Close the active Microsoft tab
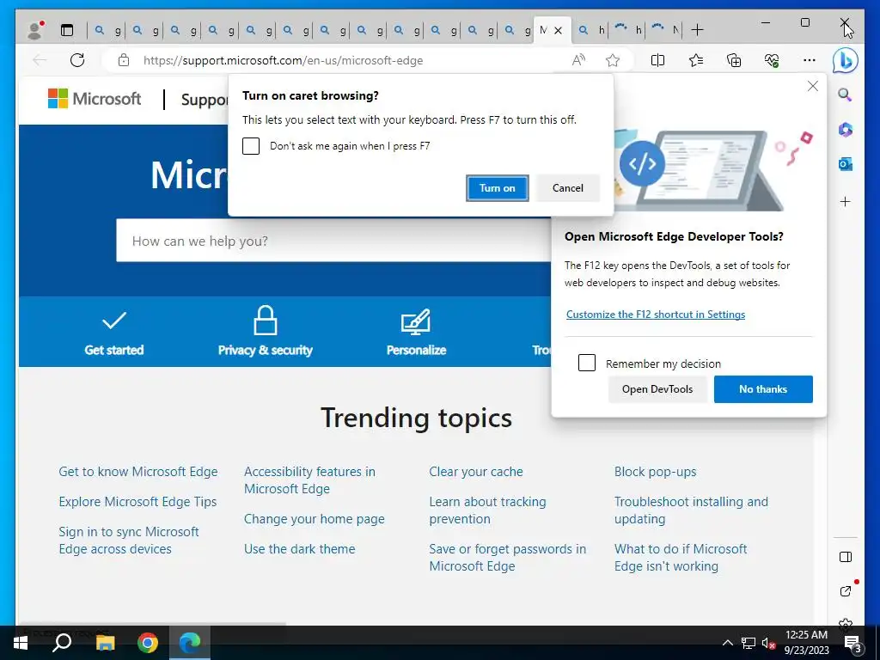The width and height of the screenshot is (880, 660). [x=558, y=30]
